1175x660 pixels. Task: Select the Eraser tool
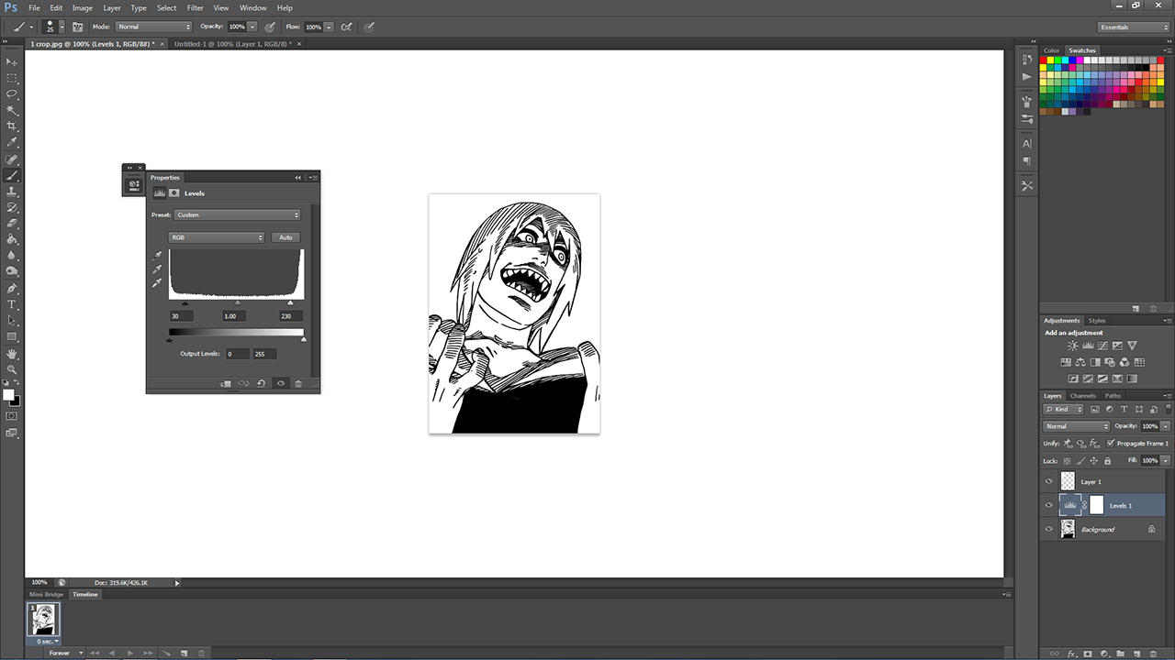[x=12, y=223]
